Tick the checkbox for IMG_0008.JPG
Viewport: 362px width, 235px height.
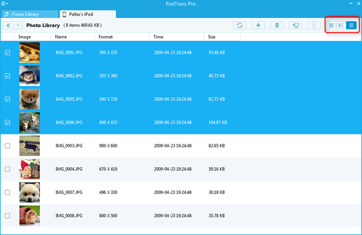[x=7, y=215]
